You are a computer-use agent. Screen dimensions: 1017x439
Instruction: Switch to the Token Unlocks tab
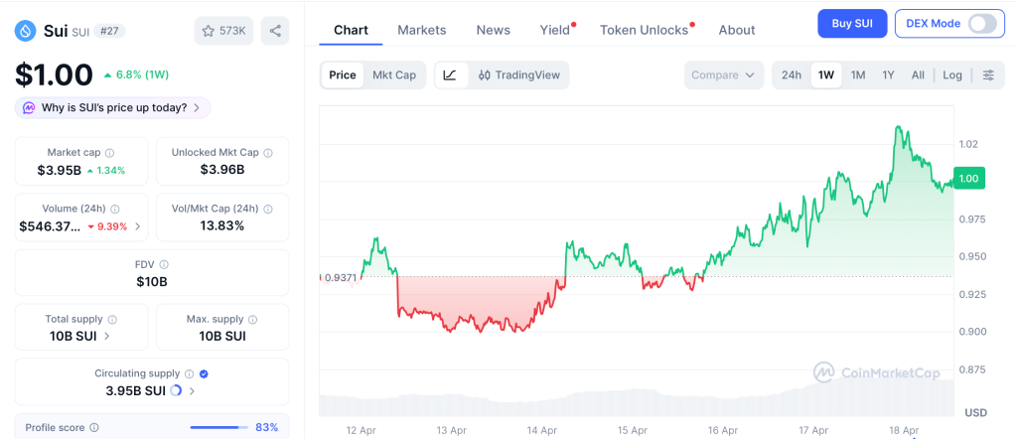[644, 30]
